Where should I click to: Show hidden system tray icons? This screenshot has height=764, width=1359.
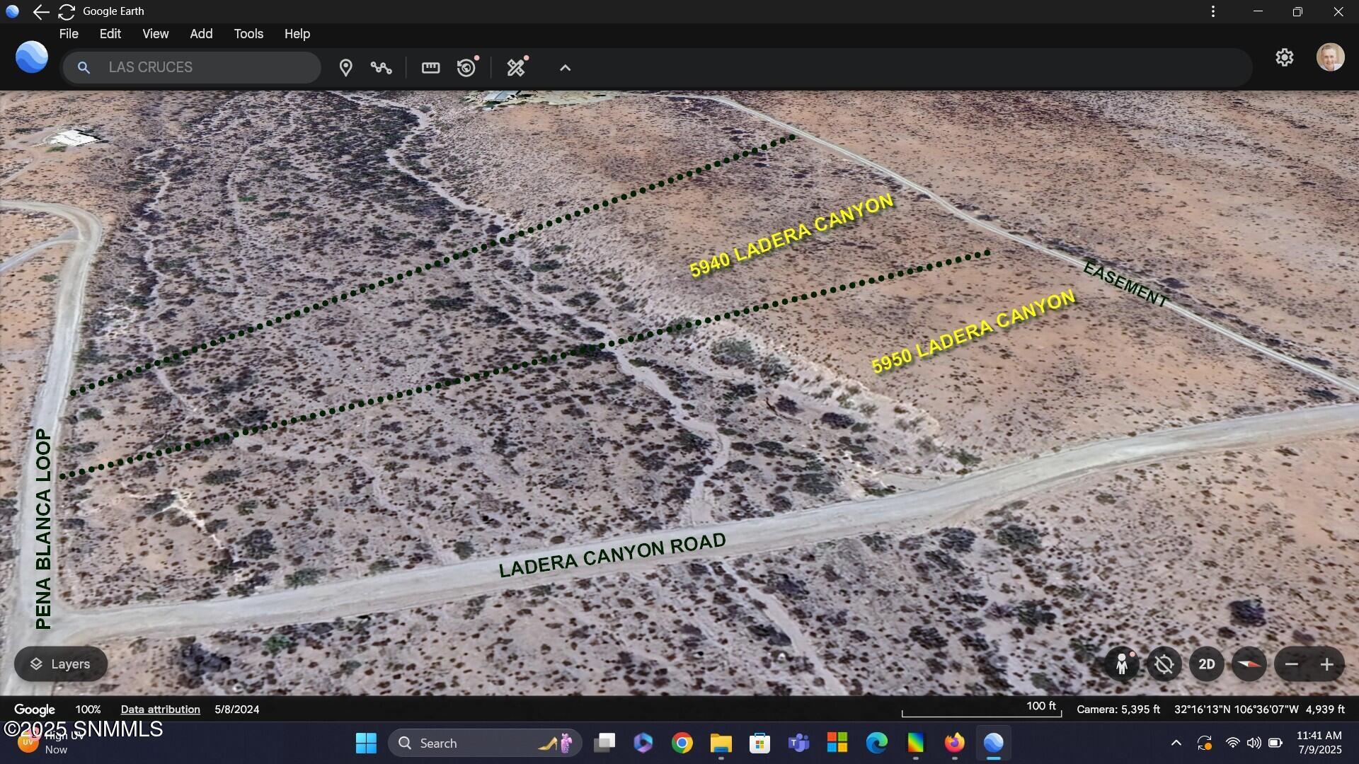pyautogui.click(x=1176, y=743)
